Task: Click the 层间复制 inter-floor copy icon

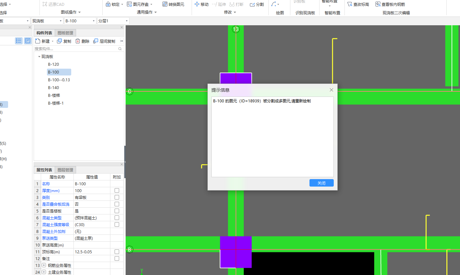Action: pos(95,41)
